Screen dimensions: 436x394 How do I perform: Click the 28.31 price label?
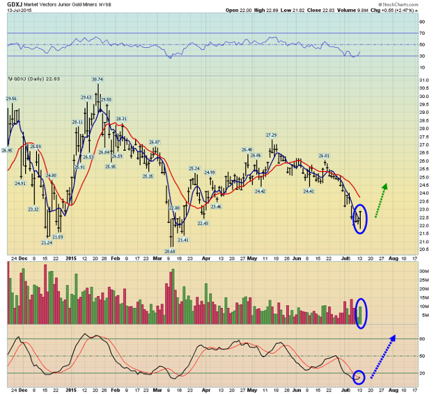coord(121,119)
